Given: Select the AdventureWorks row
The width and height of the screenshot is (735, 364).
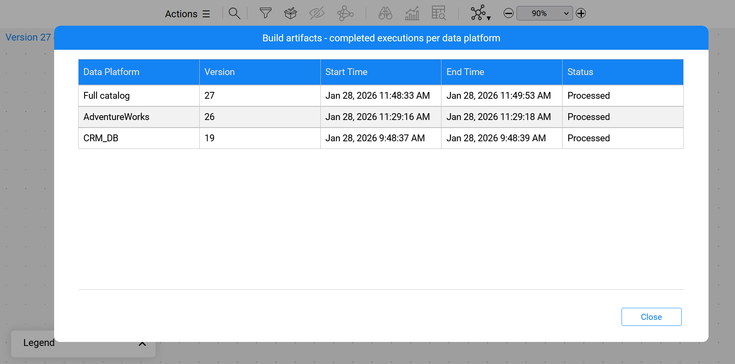Looking at the screenshot, I should [116, 117].
